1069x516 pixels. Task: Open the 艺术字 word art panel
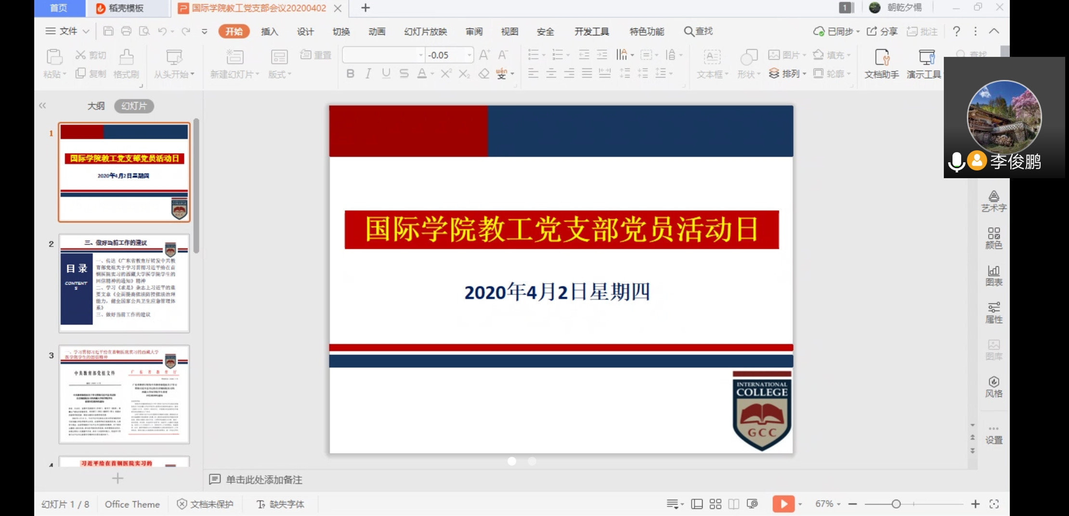pyautogui.click(x=993, y=201)
